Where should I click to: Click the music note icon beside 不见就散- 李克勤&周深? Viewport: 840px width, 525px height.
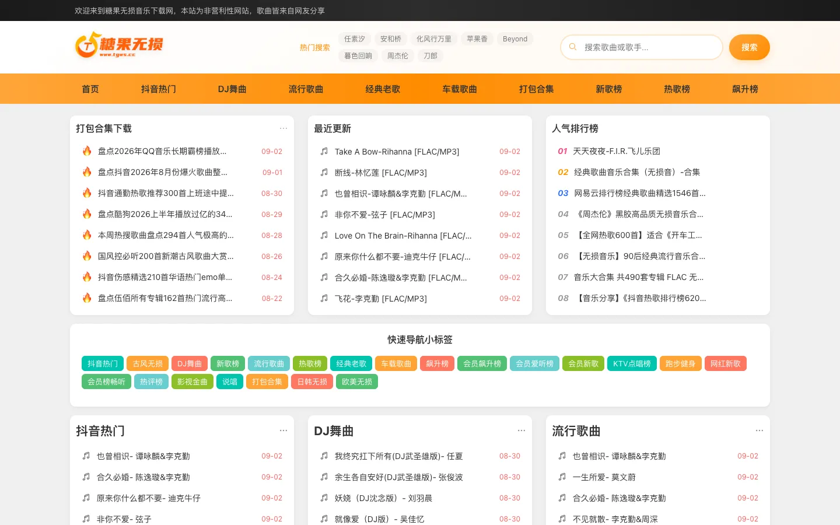562,519
